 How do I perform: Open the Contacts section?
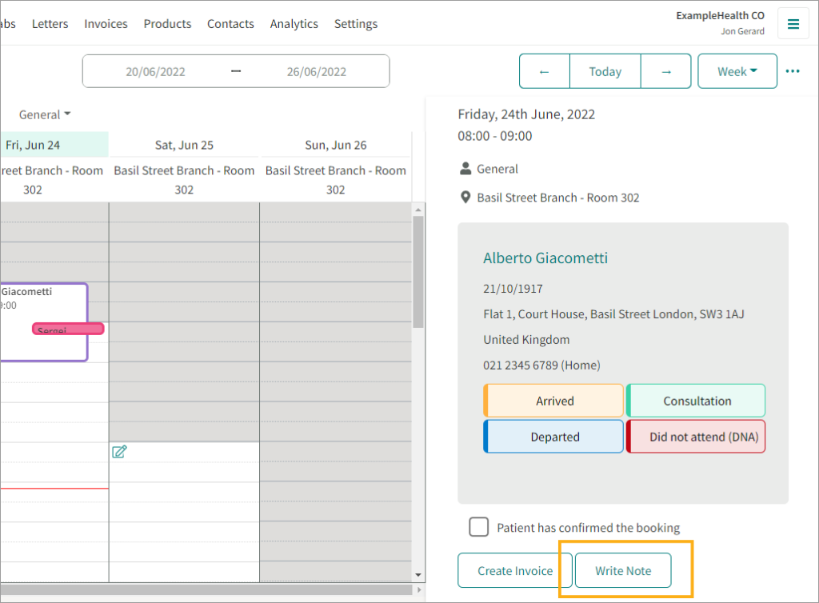tap(230, 24)
